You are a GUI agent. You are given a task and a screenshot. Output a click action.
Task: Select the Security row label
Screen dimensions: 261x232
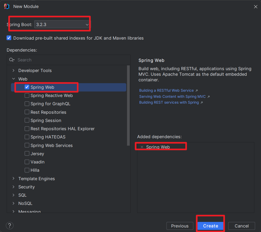(x=27, y=187)
